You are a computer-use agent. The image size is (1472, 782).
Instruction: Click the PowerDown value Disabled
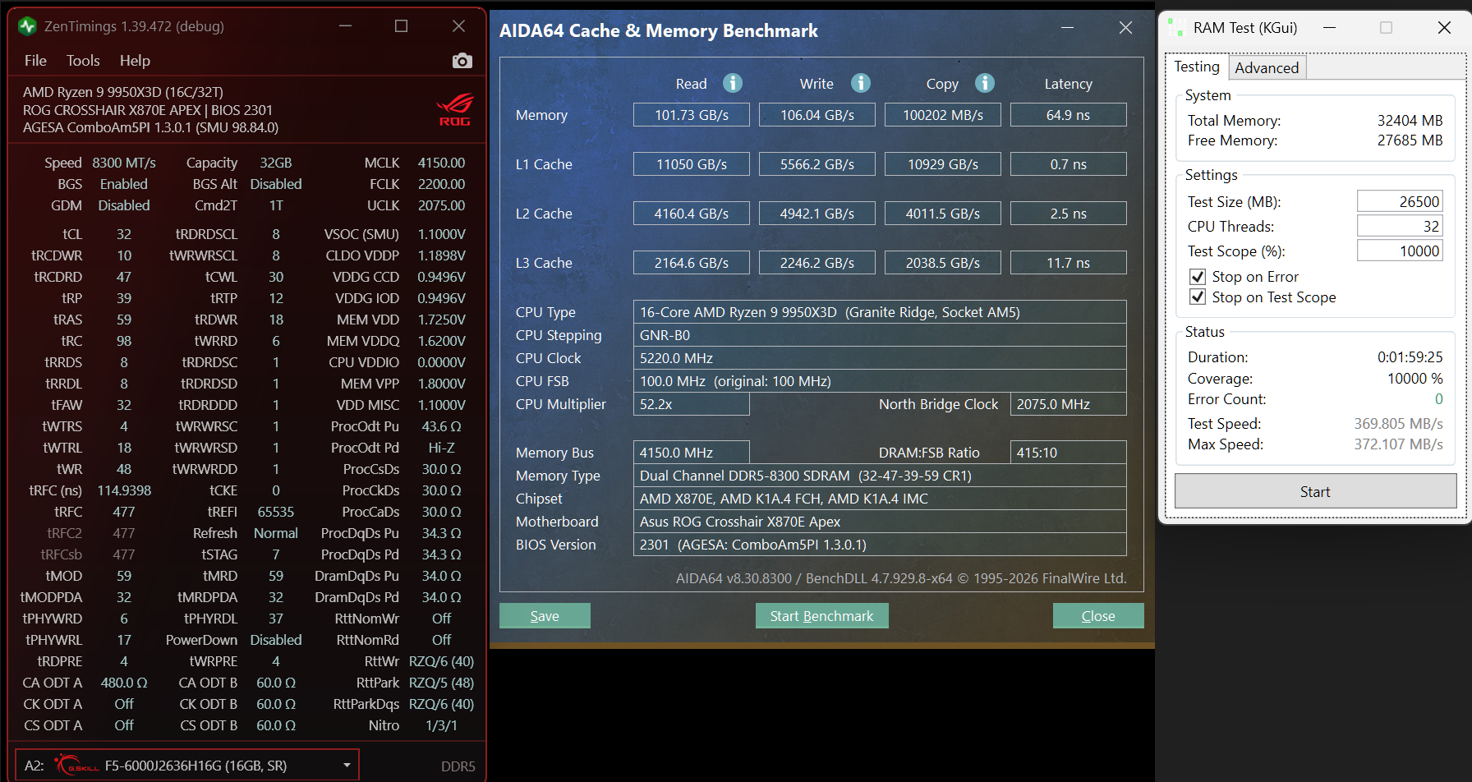[x=276, y=640]
